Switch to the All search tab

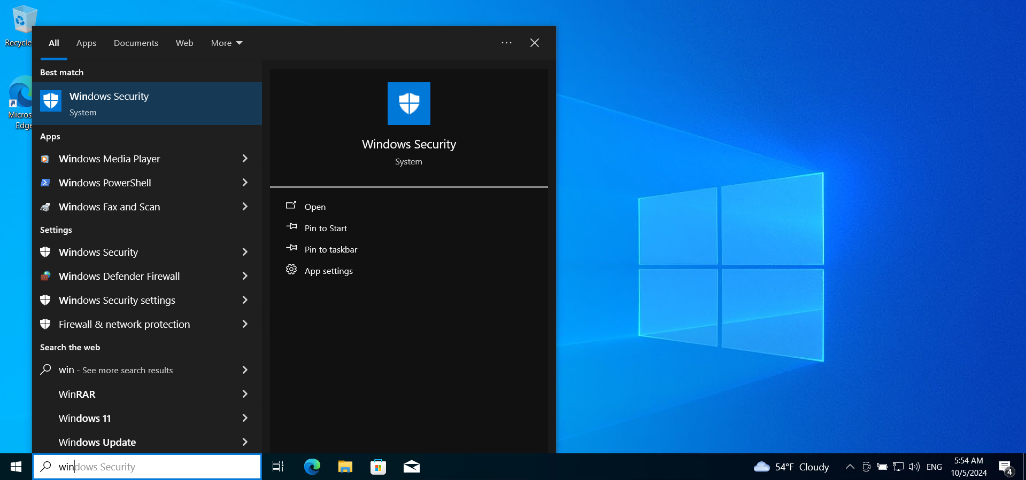click(54, 43)
